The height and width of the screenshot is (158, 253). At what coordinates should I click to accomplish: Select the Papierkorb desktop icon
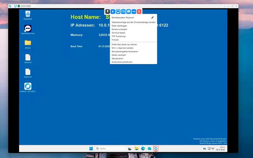tap(28, 15)
